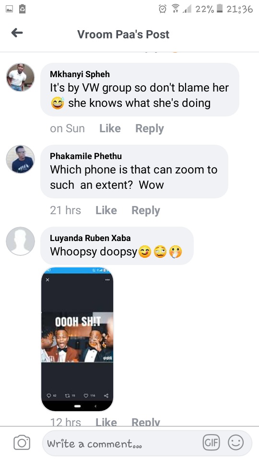259x460 pixels.
Task: Open the emoji smiley picker
Action: pyautogui.click(x=236, y=442)
